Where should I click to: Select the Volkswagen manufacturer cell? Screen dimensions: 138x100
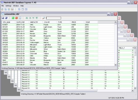click(x=36, y=42)
